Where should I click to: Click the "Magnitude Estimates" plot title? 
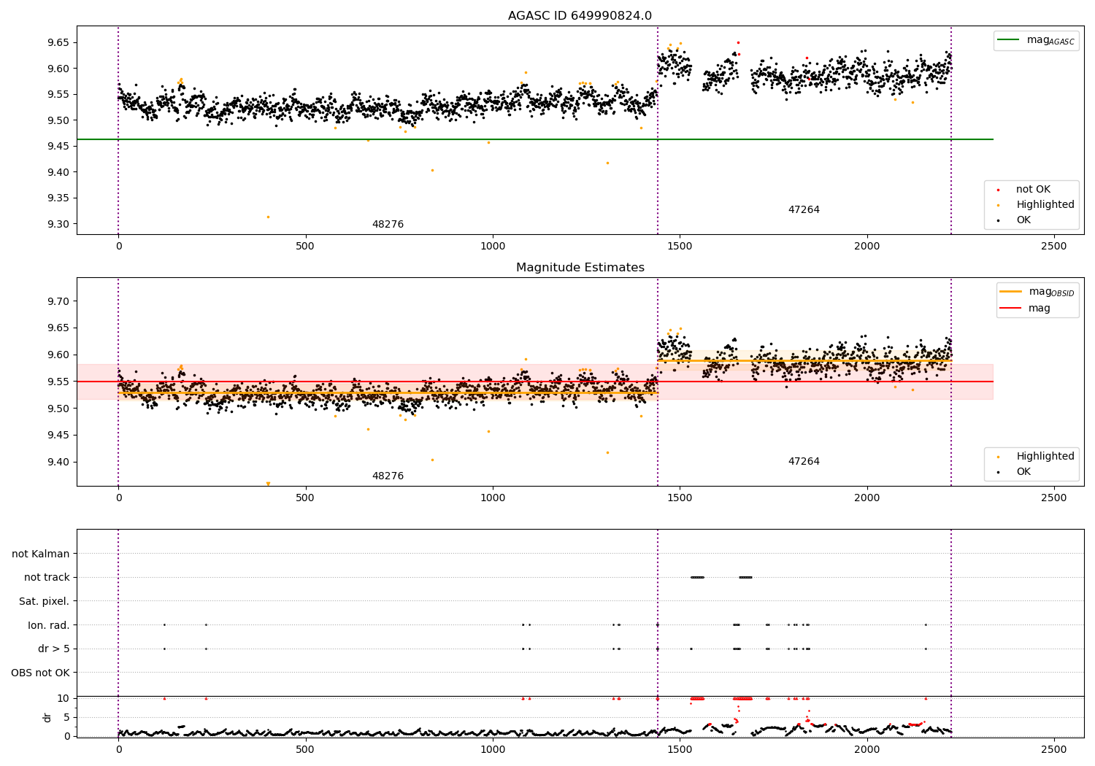point(580,268)
